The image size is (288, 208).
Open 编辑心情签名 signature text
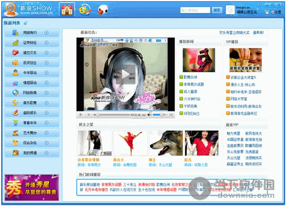pos(247,12)
